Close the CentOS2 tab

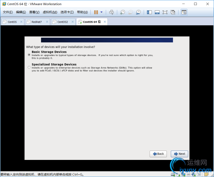coord(73,22)
